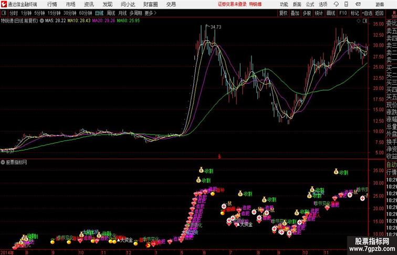Viewport: 397px width, 255px height.
Task: Open the 资讯 menu
Action: [x=89, y=4]
